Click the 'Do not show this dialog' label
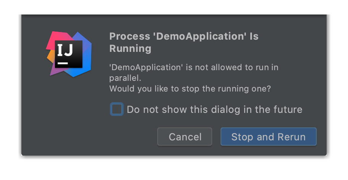This screenshot has width=348, height=180. tap(214, 110)
